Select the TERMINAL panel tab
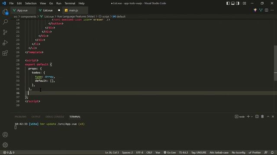277x155 pixels. 75,117
